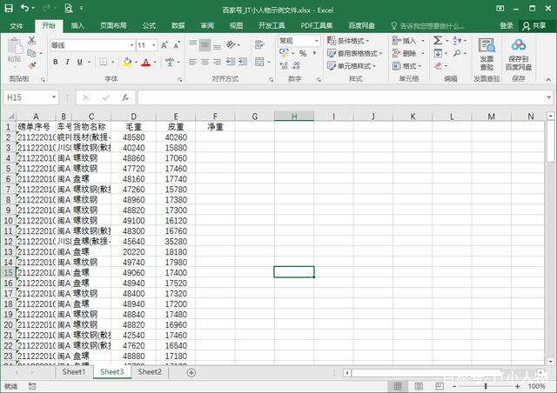Click the 登录 sign-in link
Screen dimensions: 557x393
(507, 25)
